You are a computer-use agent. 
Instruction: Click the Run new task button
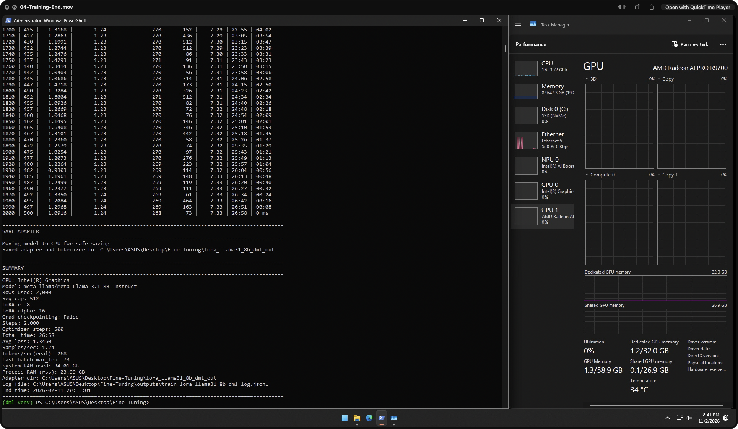click(x=689, y=44)
